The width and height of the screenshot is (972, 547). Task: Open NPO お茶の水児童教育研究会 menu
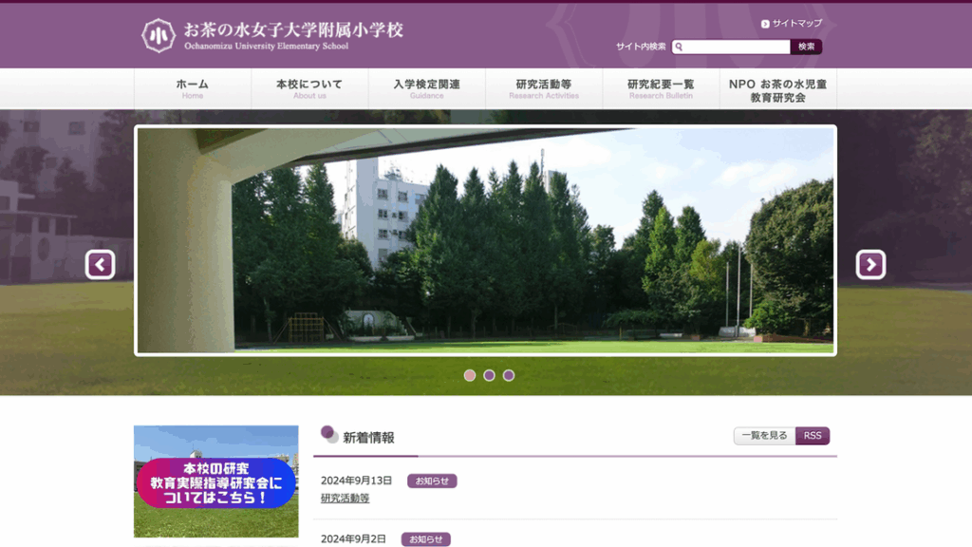777,89
